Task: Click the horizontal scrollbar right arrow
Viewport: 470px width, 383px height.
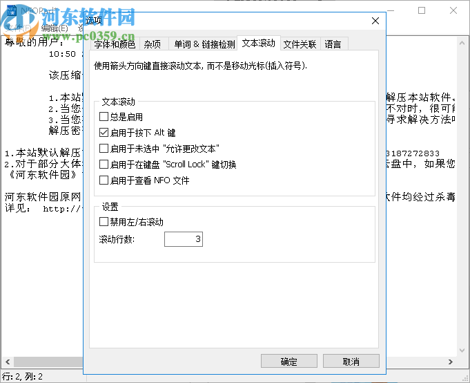Action: 451,362
